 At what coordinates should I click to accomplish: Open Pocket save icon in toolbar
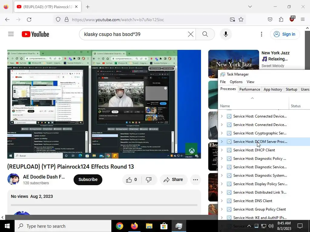(270, 20)
